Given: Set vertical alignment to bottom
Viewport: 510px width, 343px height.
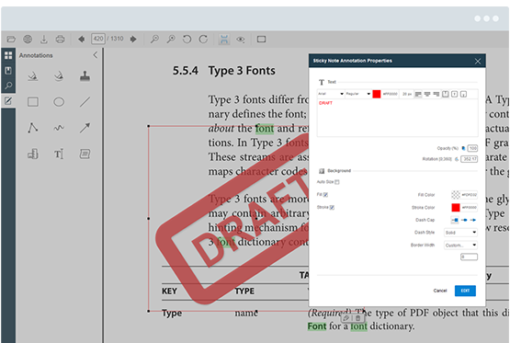Looking at the screenshot, I should coord(463,94).
